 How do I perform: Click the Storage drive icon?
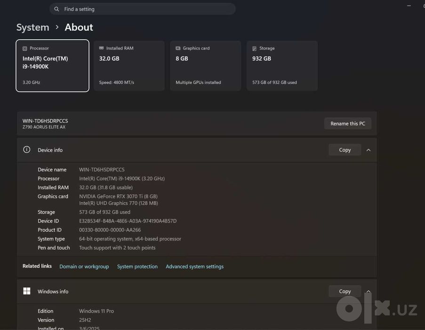(x=254, y=48)
